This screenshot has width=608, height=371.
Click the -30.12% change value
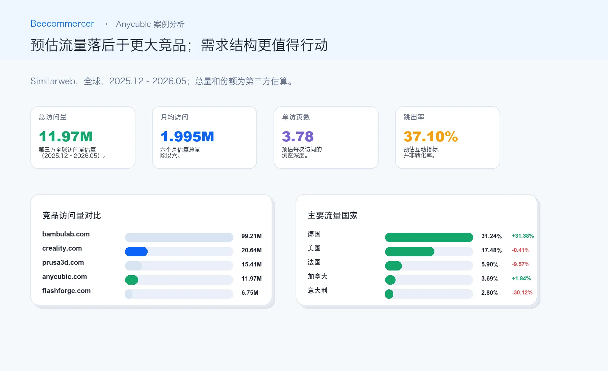click(x=522, y=293)
